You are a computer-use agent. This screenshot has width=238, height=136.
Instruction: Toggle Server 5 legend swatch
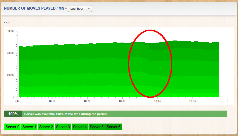click(97, 127)
